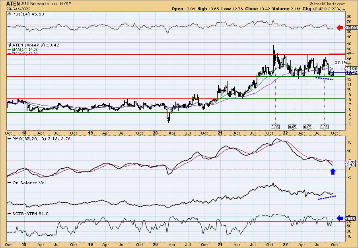This screenshot has width=358, height=248.
Task: Click the 13.42 last price tag
Action: (352, 73)
